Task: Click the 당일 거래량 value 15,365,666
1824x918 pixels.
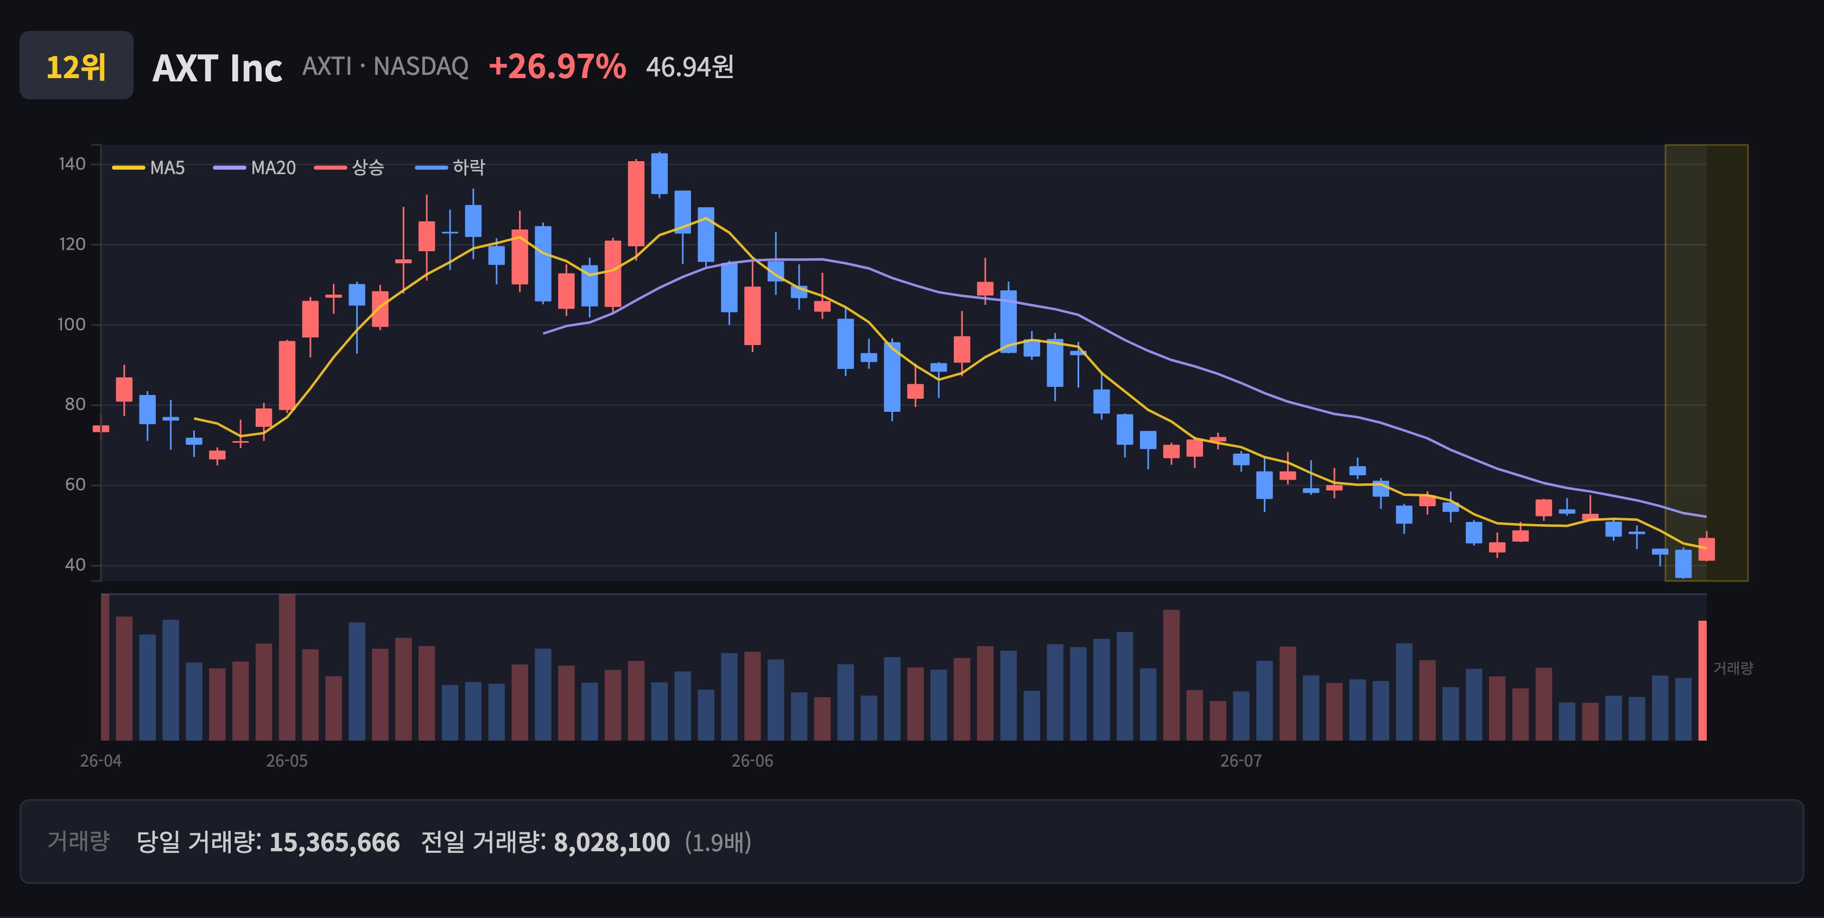Action: [334, 842]
